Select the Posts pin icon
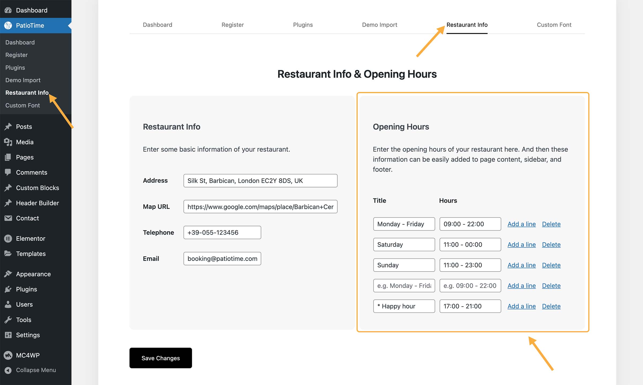 point(8,126)
